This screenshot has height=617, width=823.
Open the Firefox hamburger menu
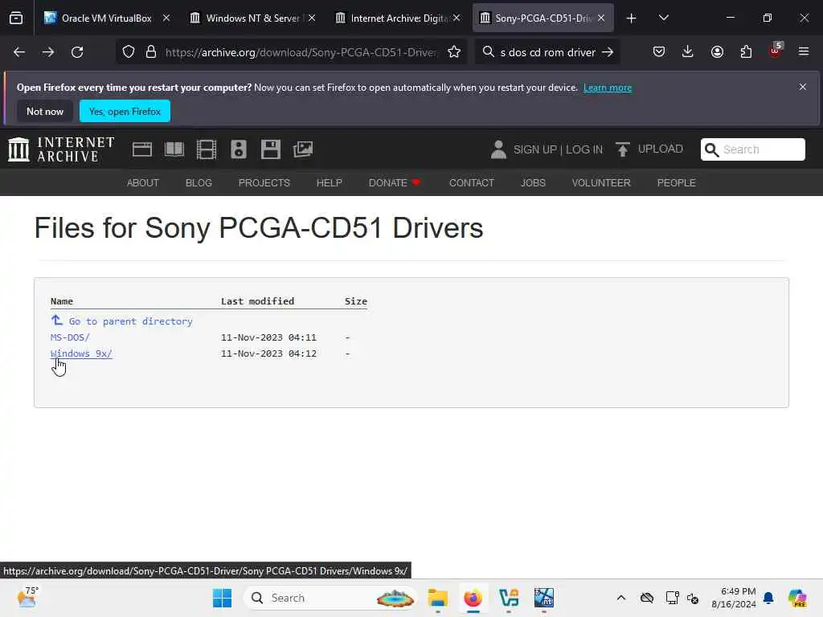[804, 51]
